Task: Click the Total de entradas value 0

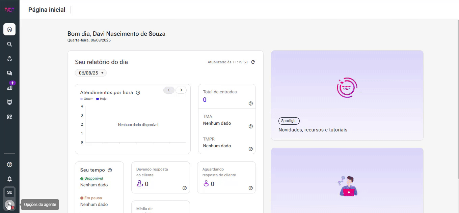Action: click(205, 100)
